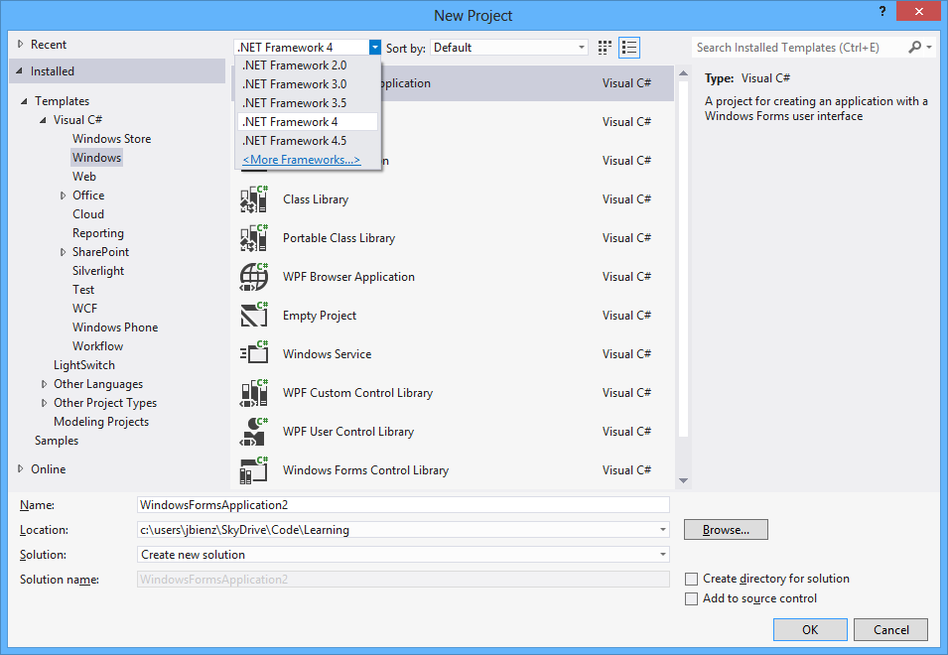Image resolution: width=948 pixels, height=655 pixels.
Task: Select the Empty Project template name
Action: (x=320, y=316)
